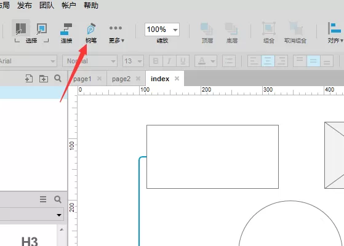344x246 pixels.
Task: Search the widget library
Action: [x=58, y=199]
